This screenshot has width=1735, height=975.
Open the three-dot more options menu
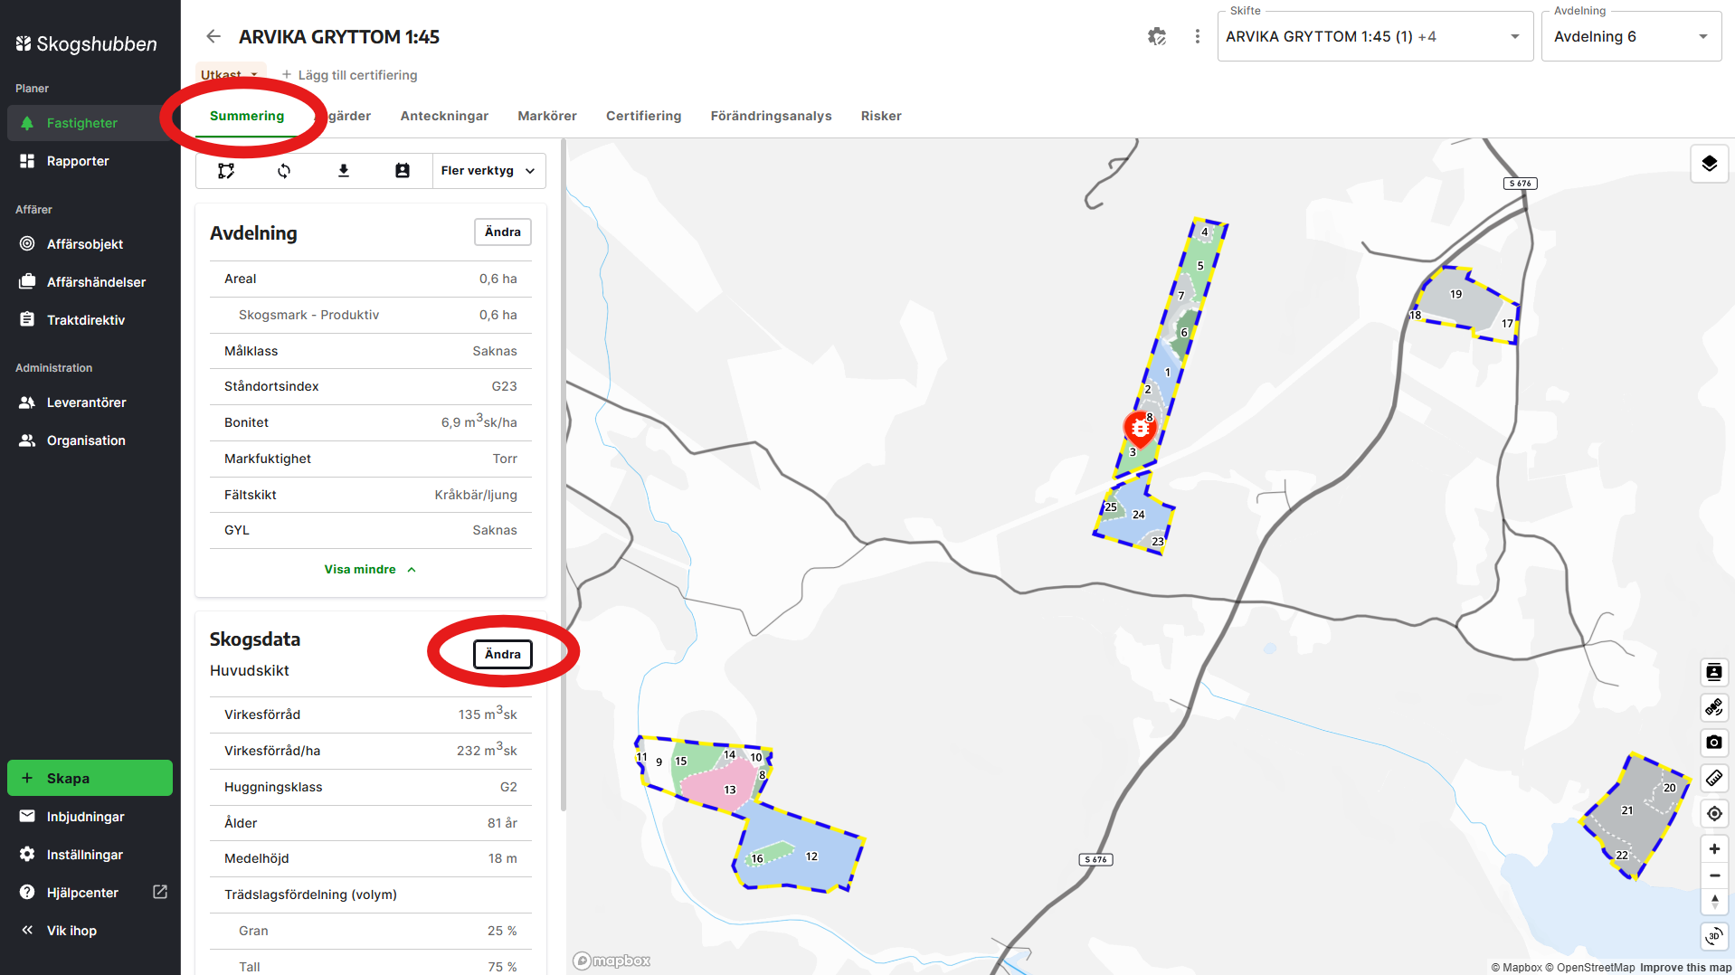pyautogui.click(x=1198, y=36)
